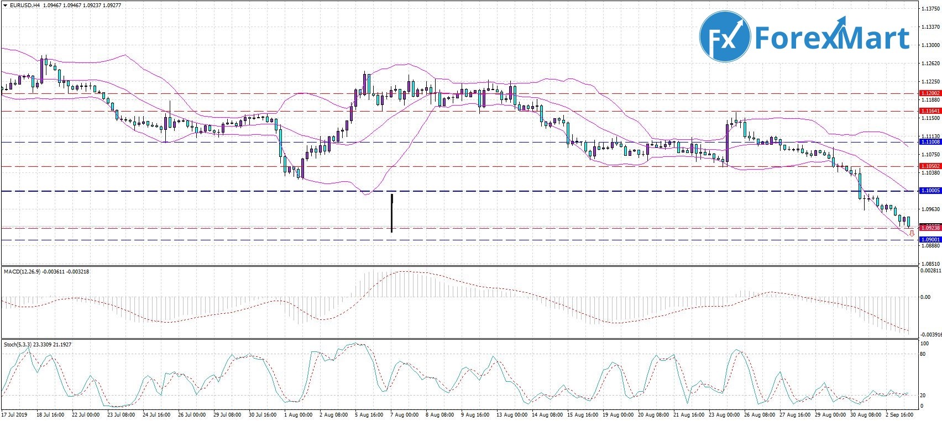Click the ForexMart brand text

coord(831,38)
